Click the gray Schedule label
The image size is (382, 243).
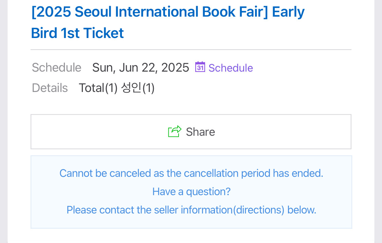56,68
